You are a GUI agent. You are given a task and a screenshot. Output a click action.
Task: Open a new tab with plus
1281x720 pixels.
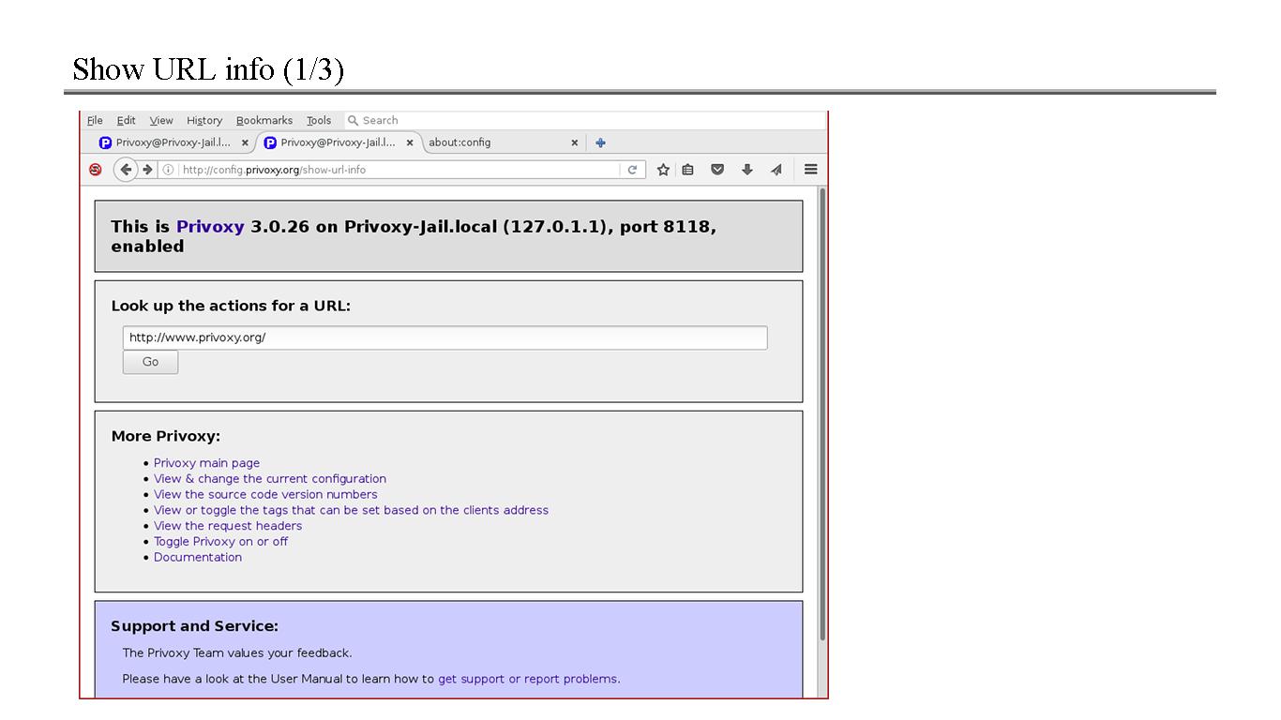(x=600, y=142)
